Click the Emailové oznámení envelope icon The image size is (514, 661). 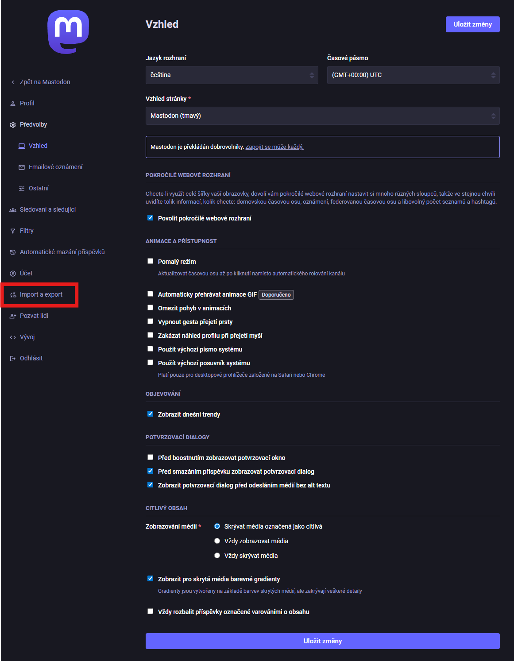tap(22, 167)
